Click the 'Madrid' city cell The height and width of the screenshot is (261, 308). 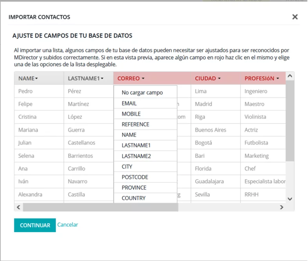[x=215, y=104]
